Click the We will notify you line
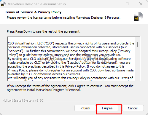The width and height of the screenshot is (148, 115). coord(70,78)
